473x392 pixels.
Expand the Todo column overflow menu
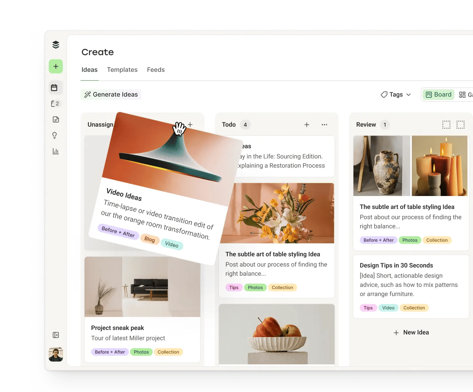[324, 124]
